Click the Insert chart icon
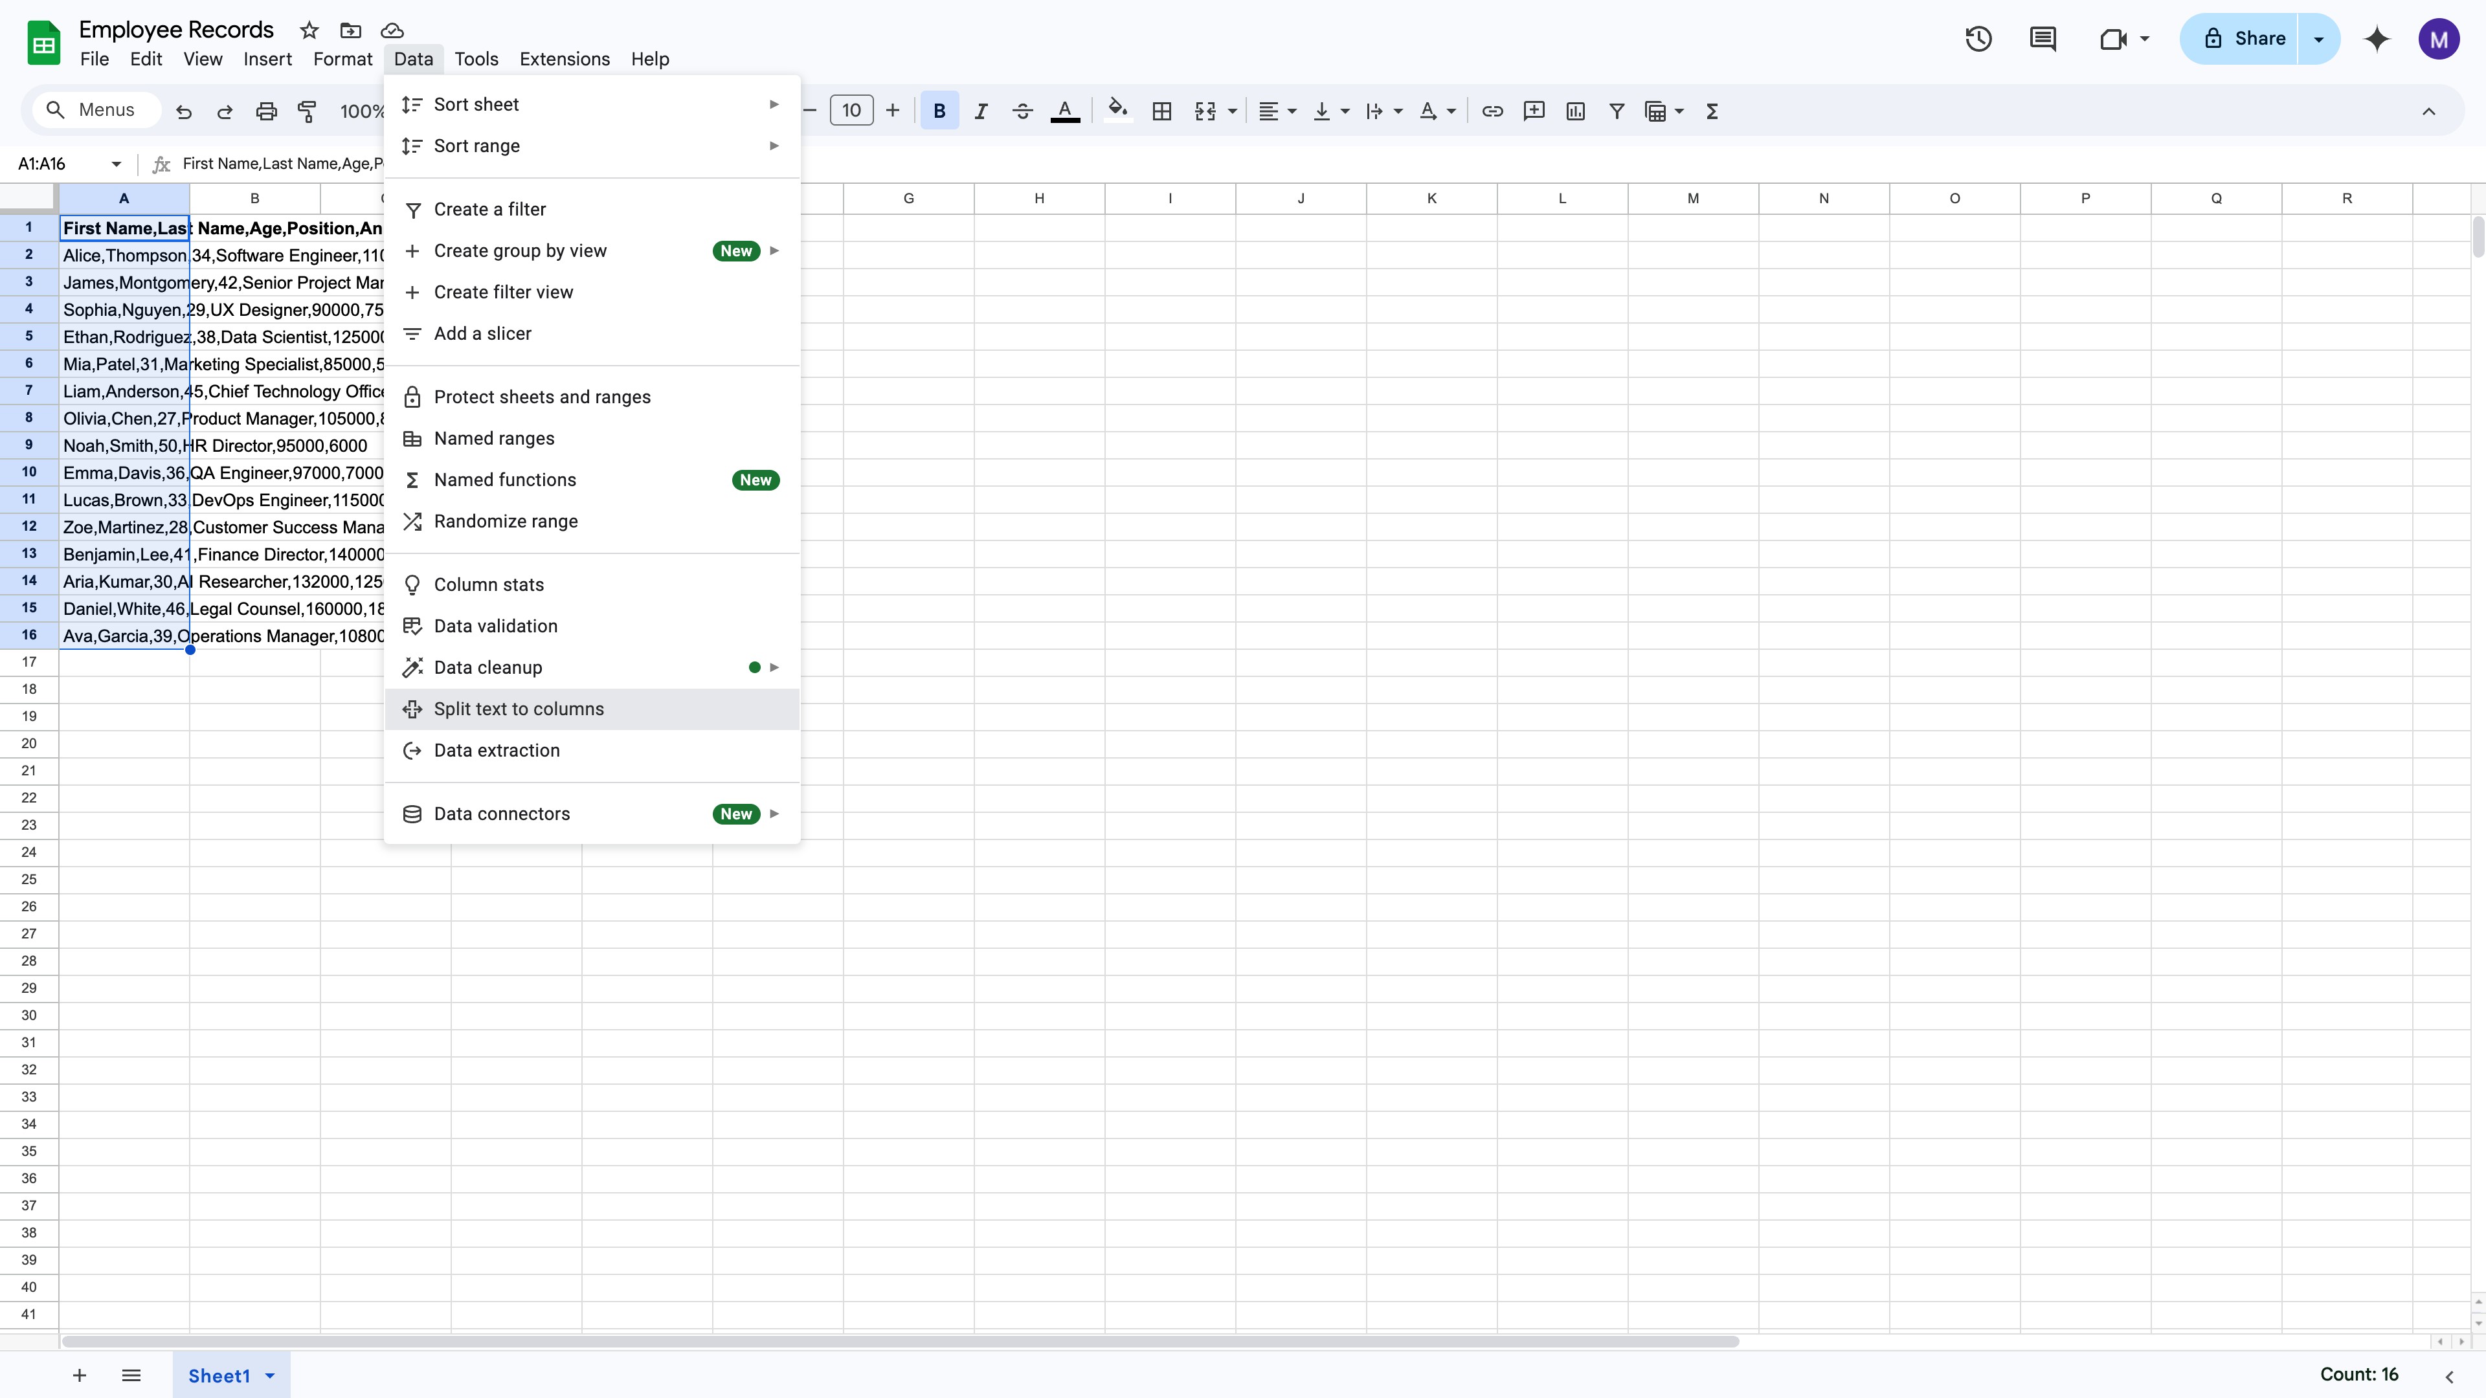2486x1398 pixels. point(1575,111)
